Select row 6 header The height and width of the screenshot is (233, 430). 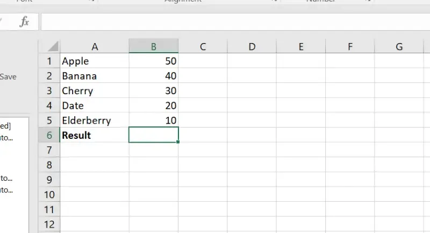[49, 135]
